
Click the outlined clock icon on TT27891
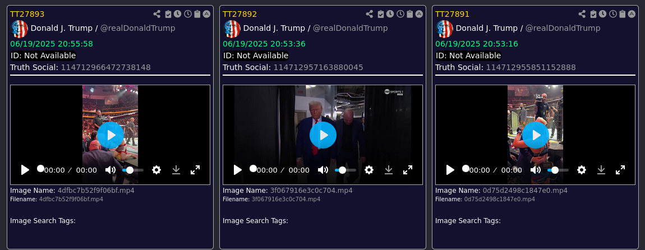pyautogui.click(x=613, y=14)
